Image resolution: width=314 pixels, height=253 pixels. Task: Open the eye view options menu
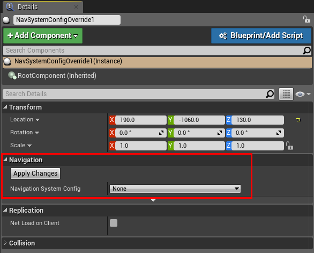point(302,94)
